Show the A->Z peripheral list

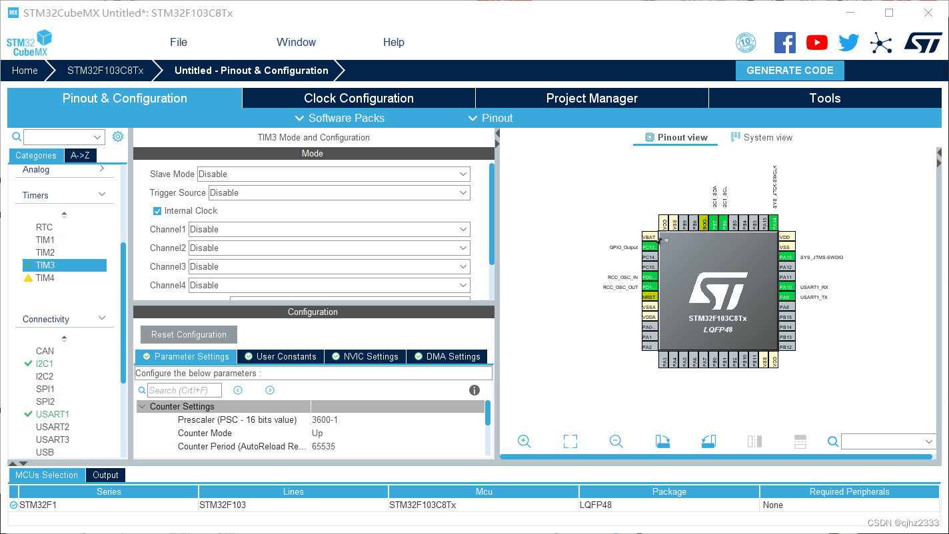[80, 155]
